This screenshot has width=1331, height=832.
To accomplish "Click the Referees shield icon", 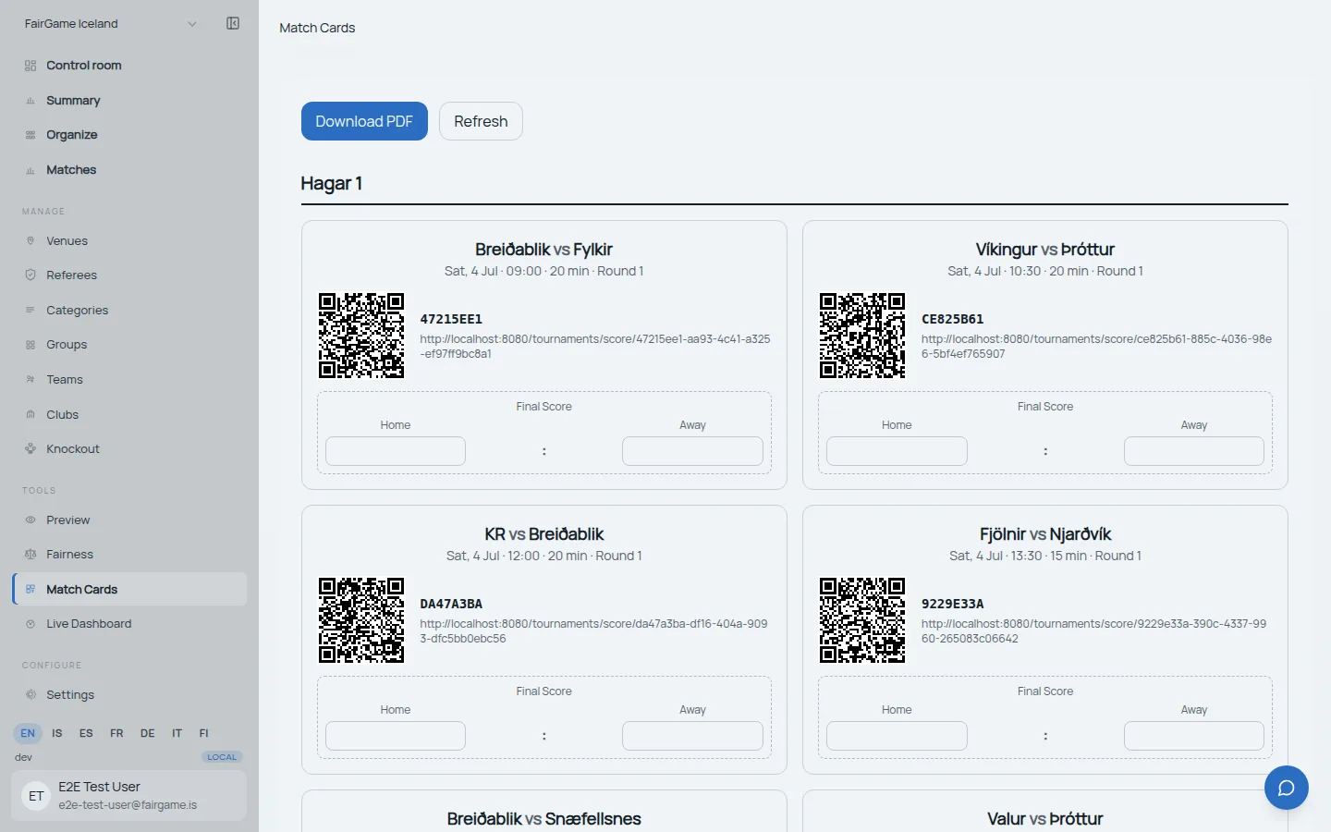I will (31, 275).
